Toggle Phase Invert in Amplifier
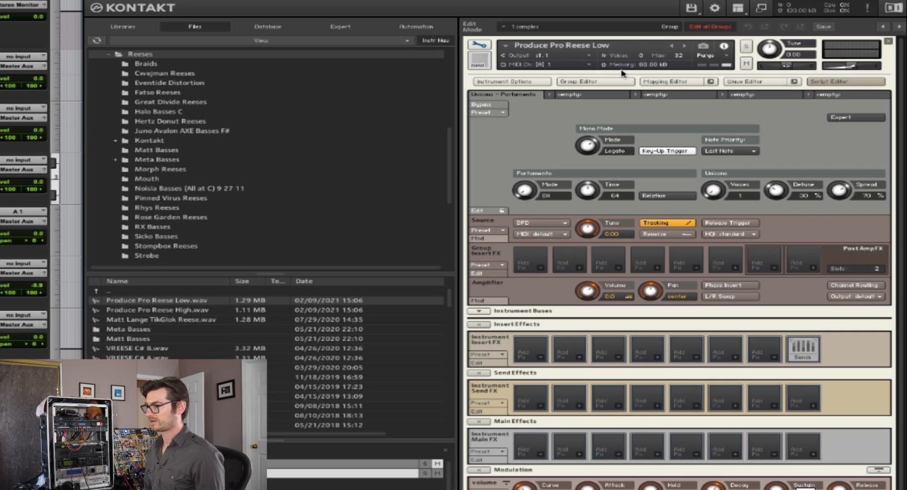 (x=730, y=285)
